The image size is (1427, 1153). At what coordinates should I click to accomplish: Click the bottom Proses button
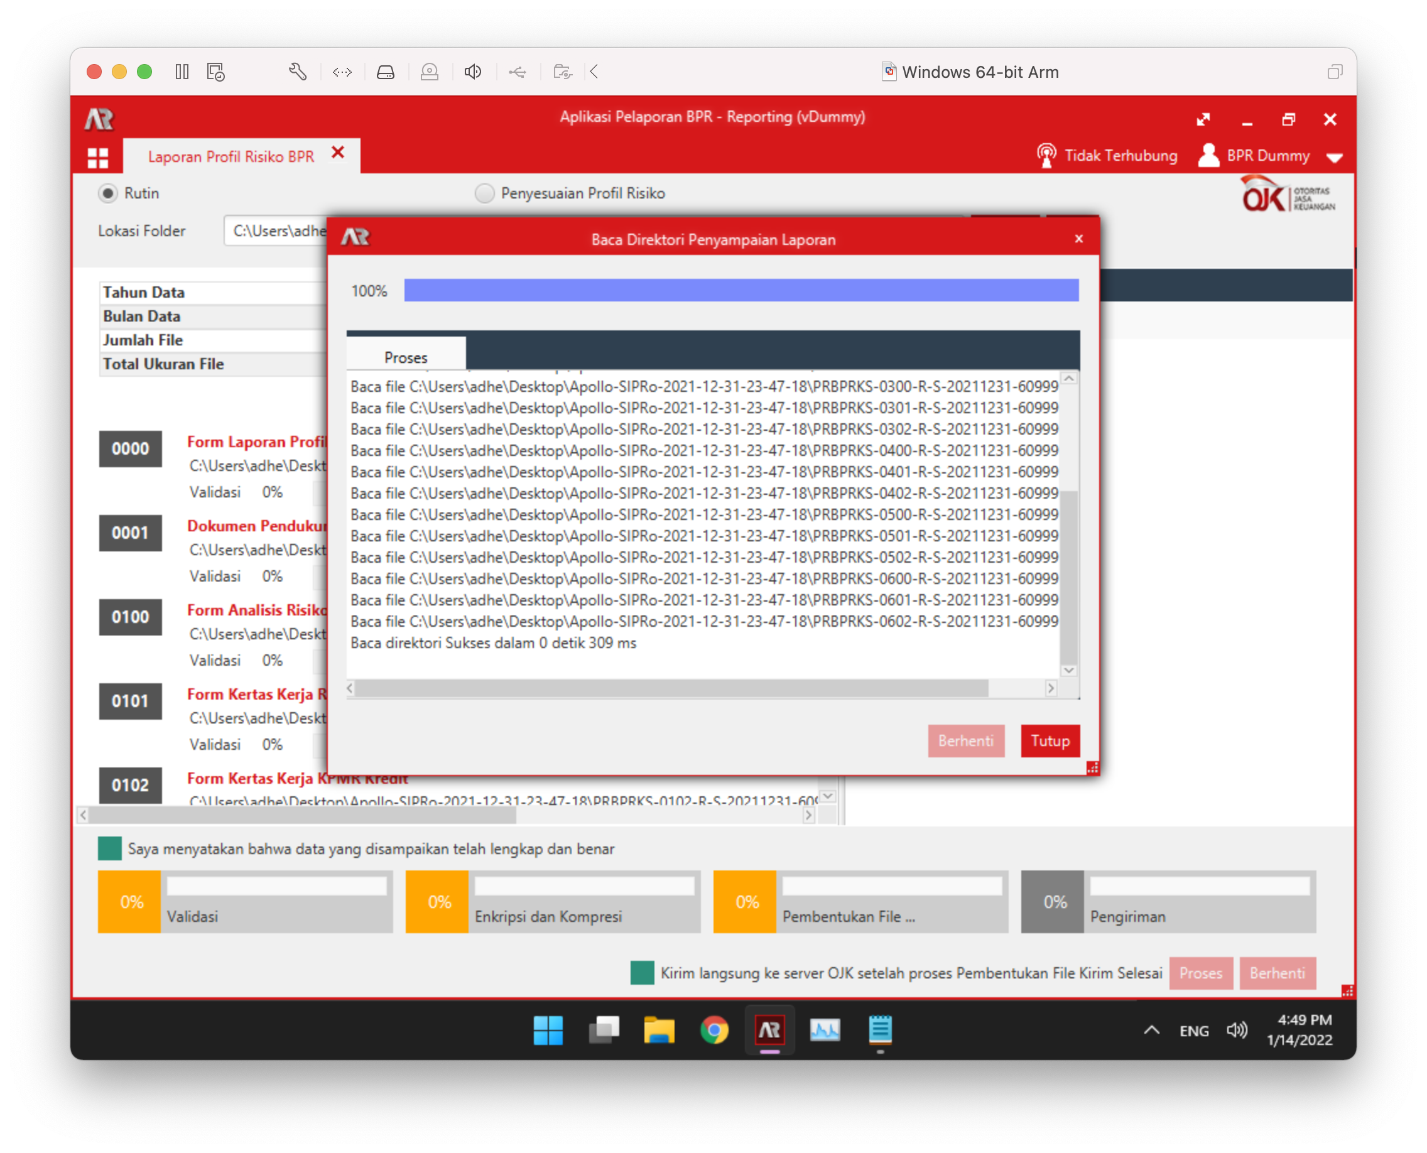tap(1200, 973)
